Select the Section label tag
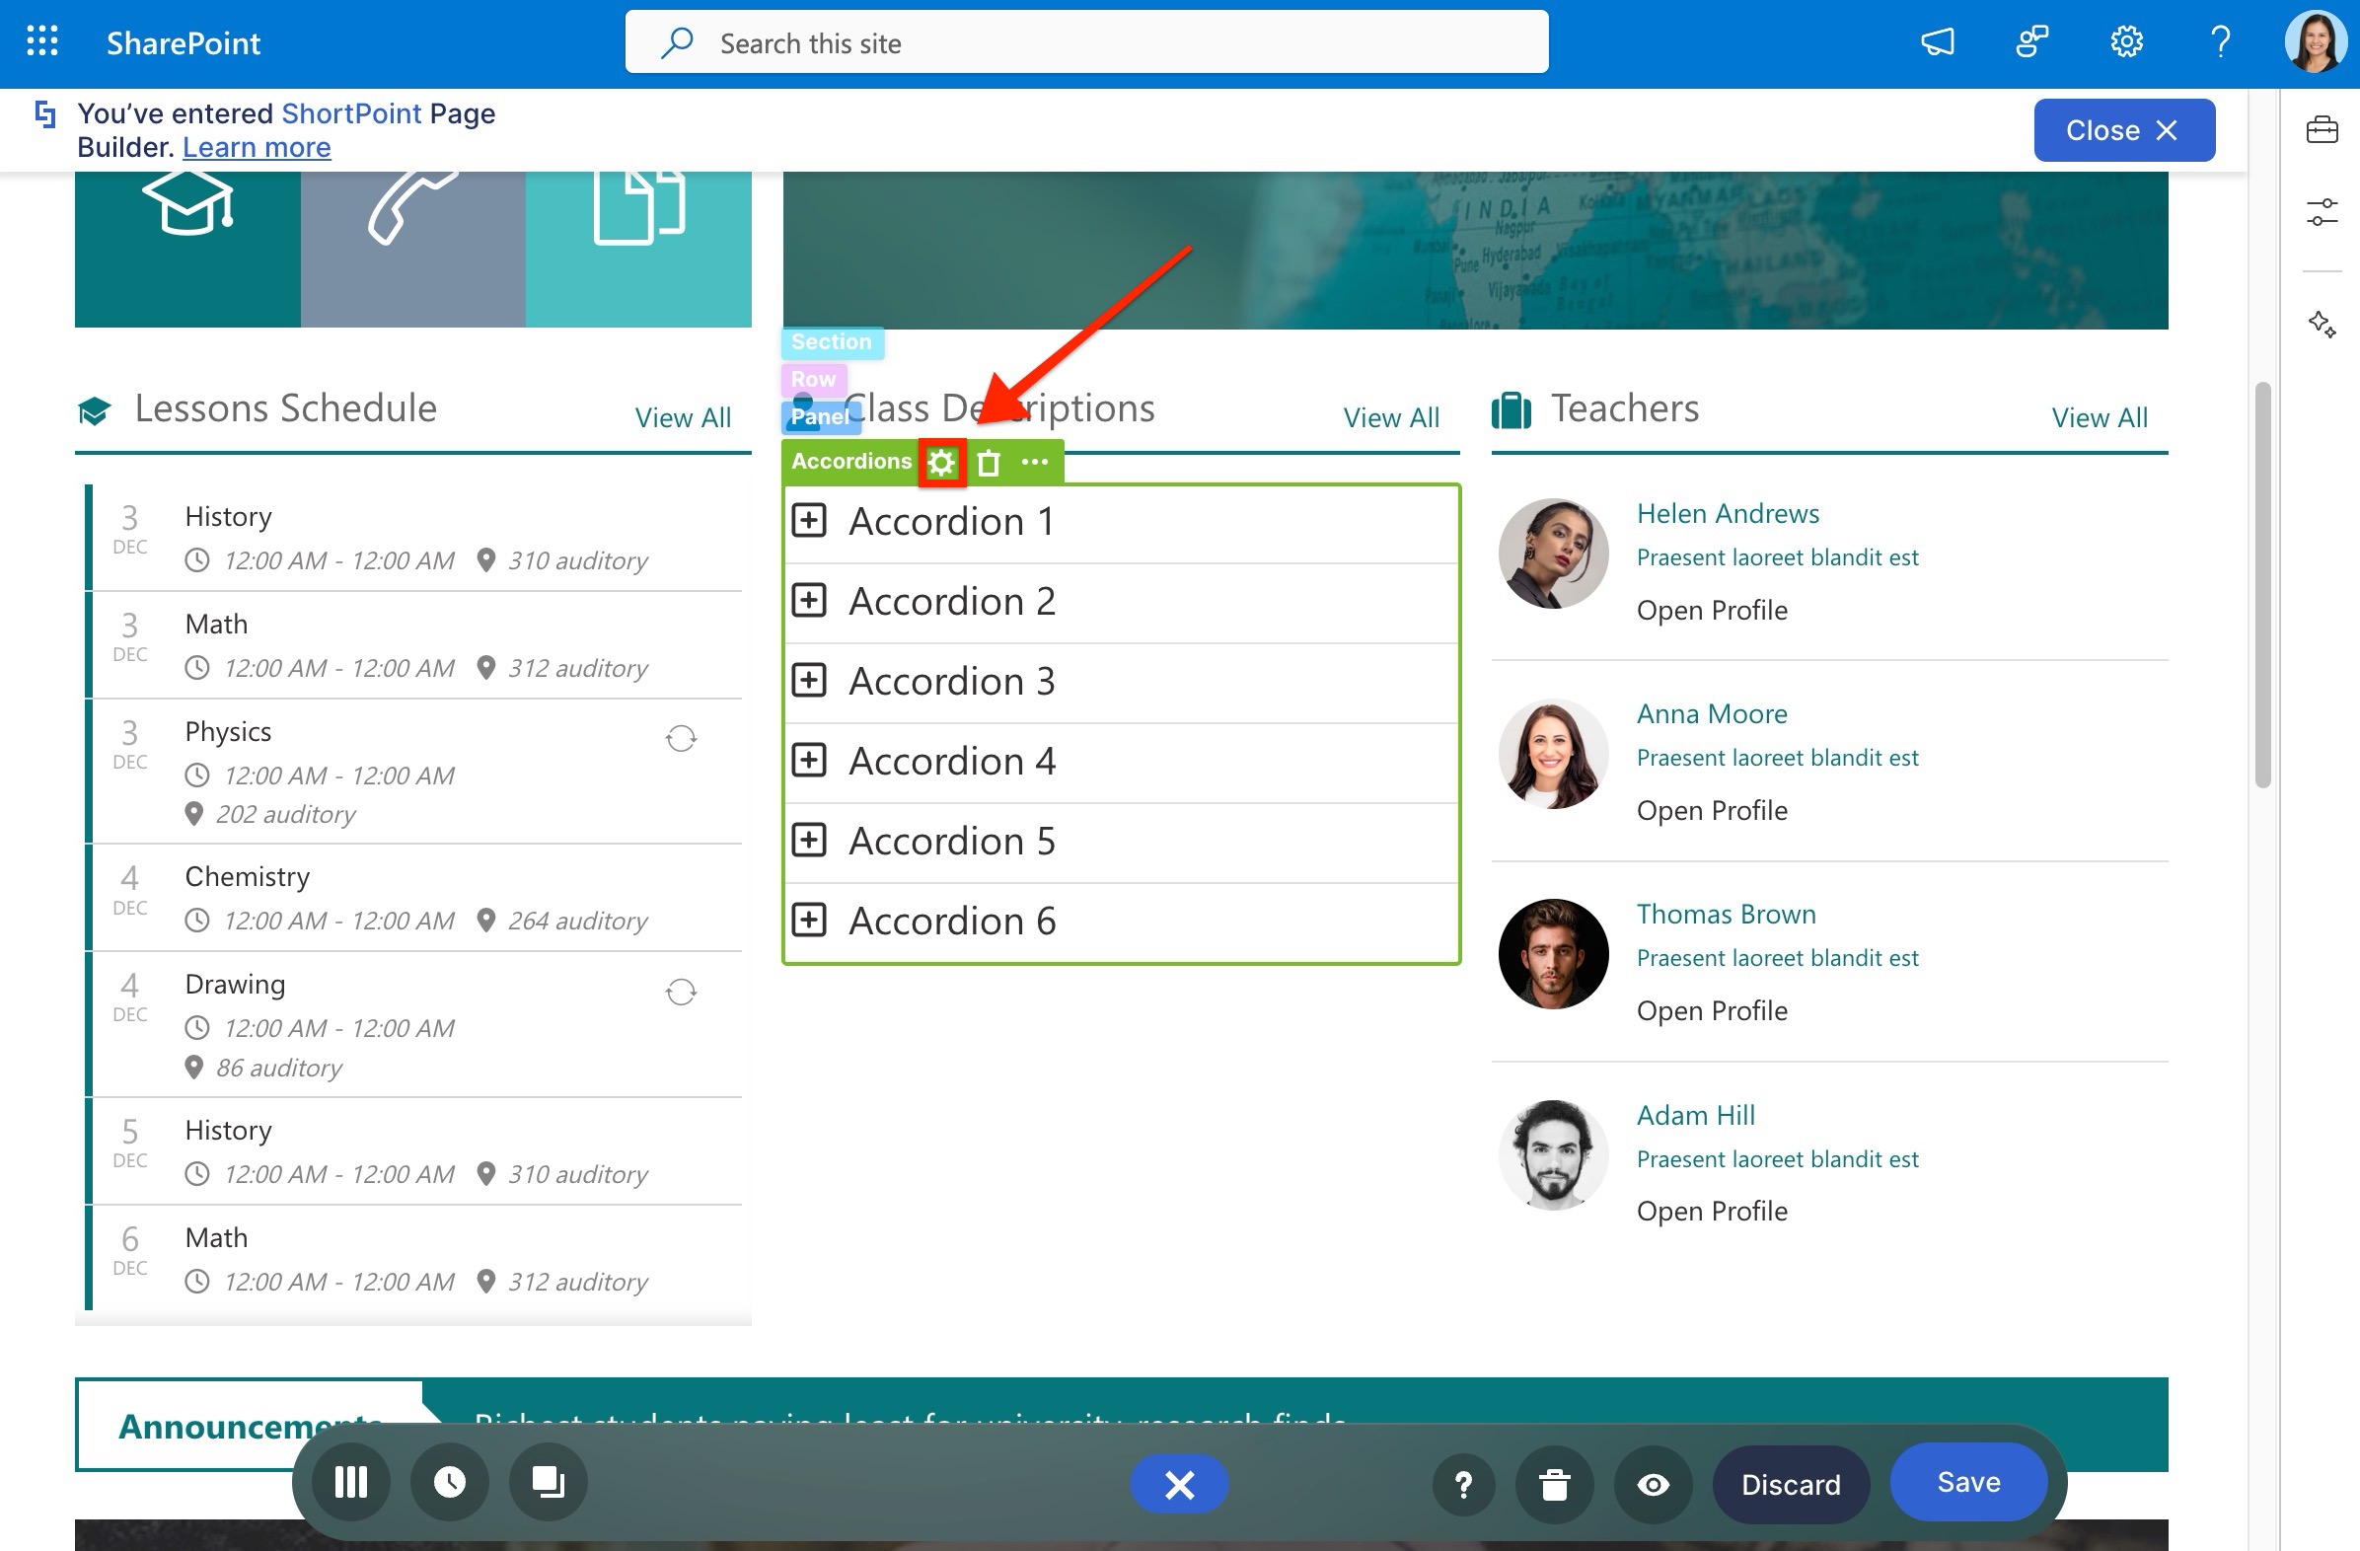 coord(831,342)
